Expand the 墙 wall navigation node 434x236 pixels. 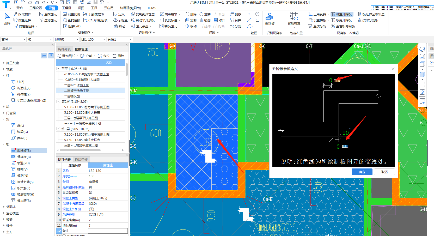point(4,107)
